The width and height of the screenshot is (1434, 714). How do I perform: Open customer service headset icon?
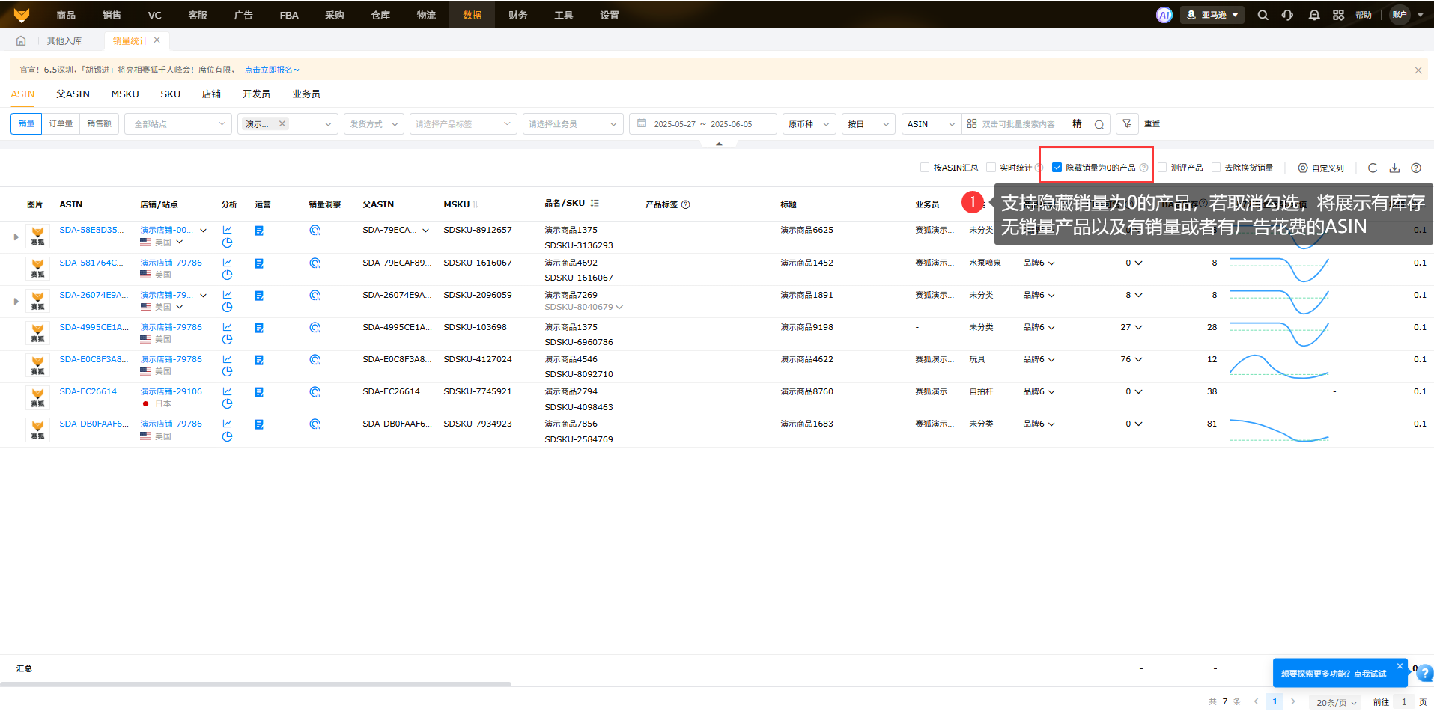tap(1287, 15)
